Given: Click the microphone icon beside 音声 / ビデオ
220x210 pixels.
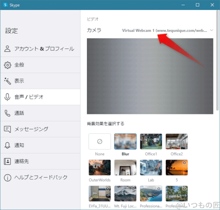Looking at the screenshot, I should [x=7, y=97].
